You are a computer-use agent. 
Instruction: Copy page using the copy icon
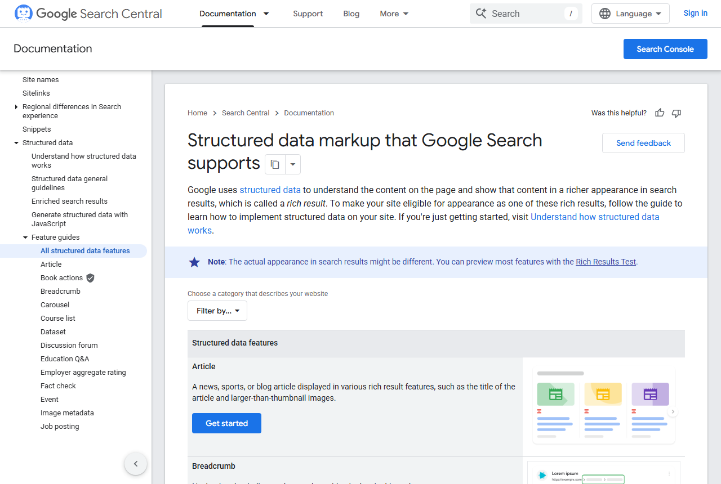click(x=275, y=164)
